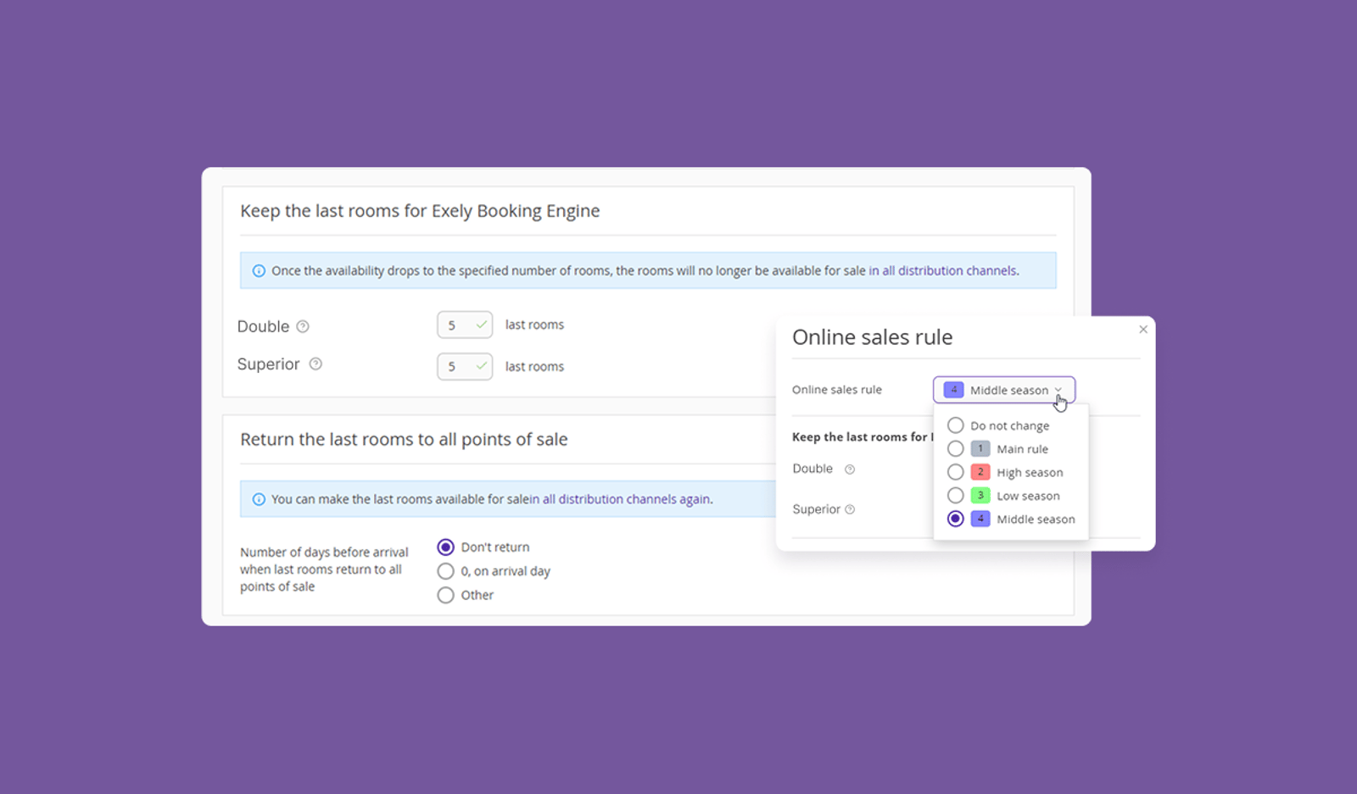Click the purple 4 badge in dropdown field
Screen dimensions: 1357x794
click(953, 390)
